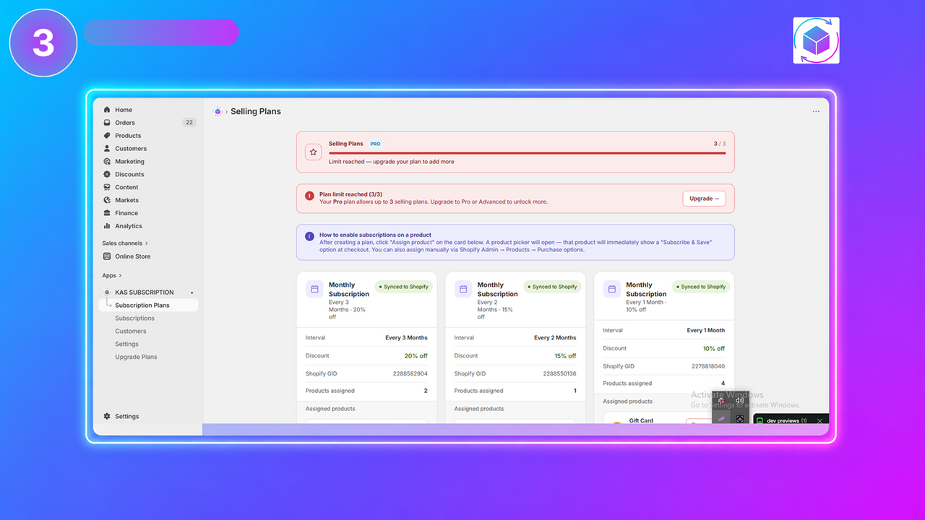This screenshot has width=925, height=520.
Task: Click the pin dot next to KAS SUBSCRIPTION
Action: tap(192, 292)
